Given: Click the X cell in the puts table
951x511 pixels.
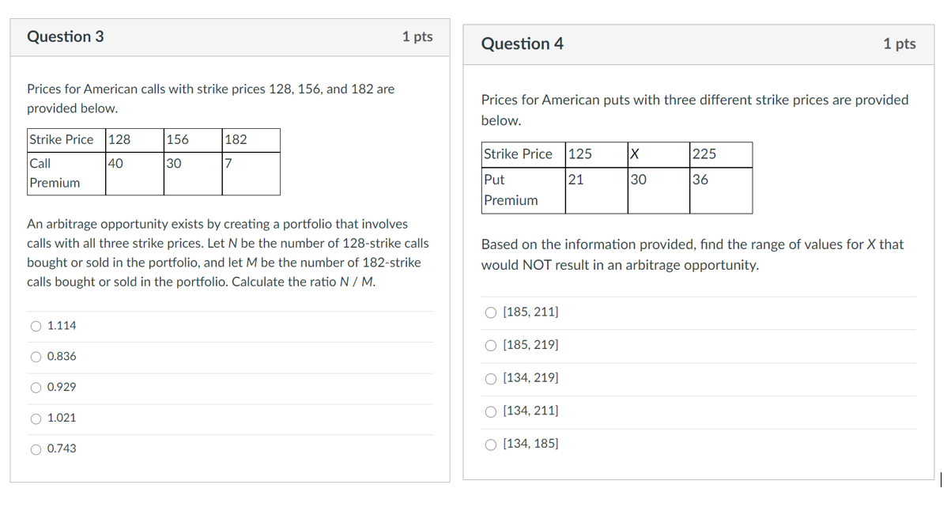Looking at the screenshot, I should [657, 153].
